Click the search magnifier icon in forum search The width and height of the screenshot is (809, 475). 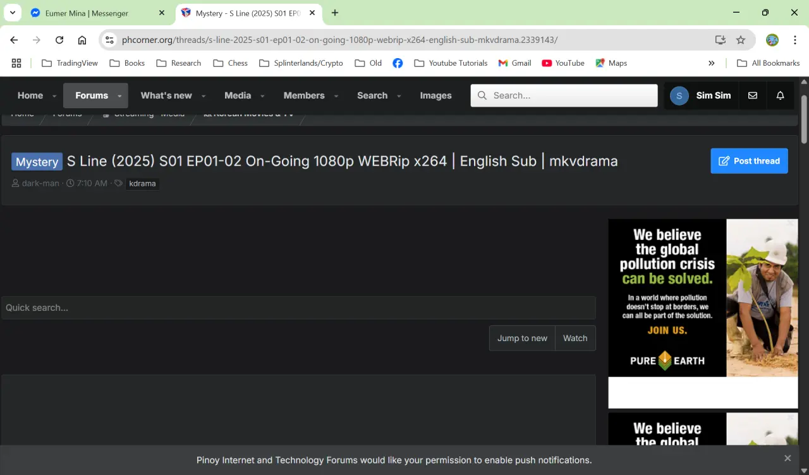[482, 95]
